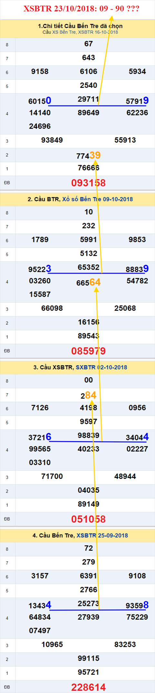The height and width of the screenshot is (693, 155).
Task: Click the highlighted number 66564
Action: coord(88,283)
